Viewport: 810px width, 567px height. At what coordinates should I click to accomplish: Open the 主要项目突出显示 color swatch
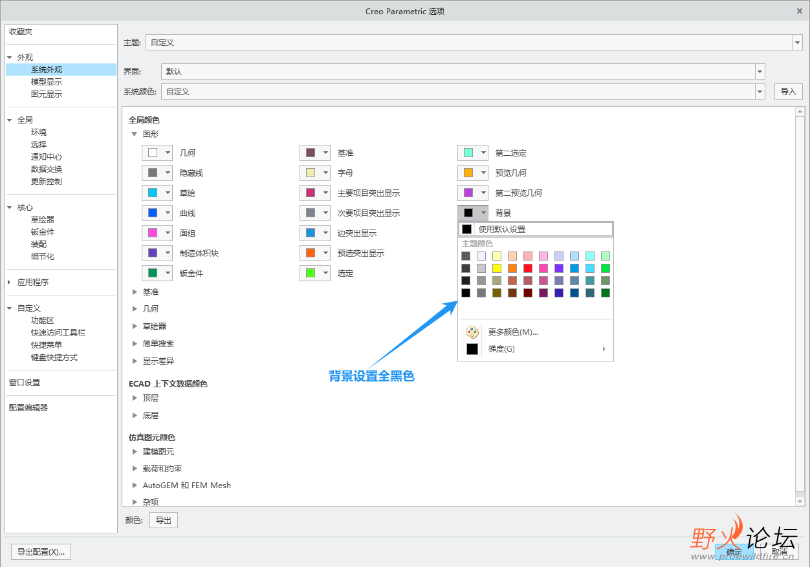click(315, 193)
